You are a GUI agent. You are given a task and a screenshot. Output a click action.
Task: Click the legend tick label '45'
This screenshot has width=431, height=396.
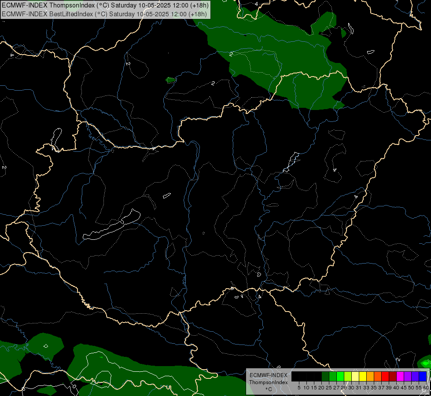404,388
